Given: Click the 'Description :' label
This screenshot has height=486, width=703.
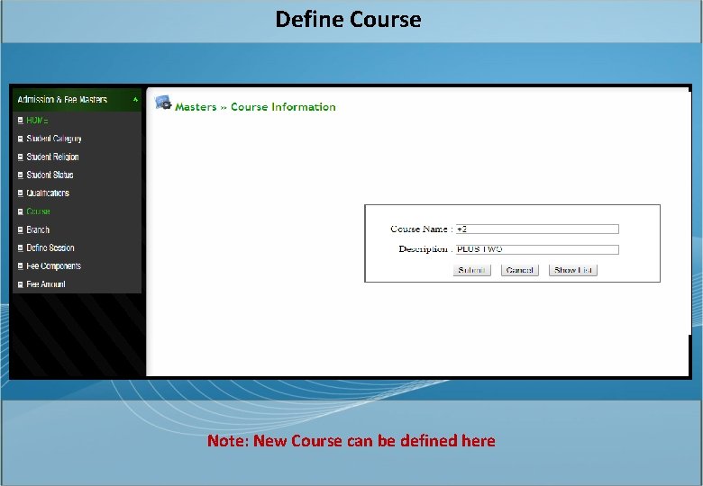Looking at the screenshot, I should point(425,249).
